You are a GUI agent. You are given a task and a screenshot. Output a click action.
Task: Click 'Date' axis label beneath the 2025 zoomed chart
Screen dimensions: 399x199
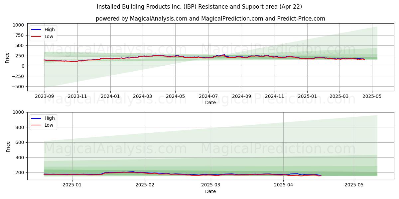[210, 192]
